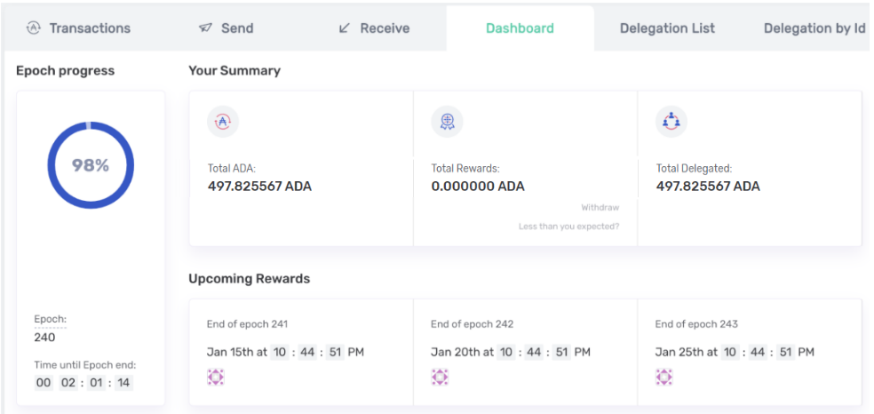874x414 pixels.
Task: Click stake pool icon under epoch 241
Action: (x=215, y=378)
